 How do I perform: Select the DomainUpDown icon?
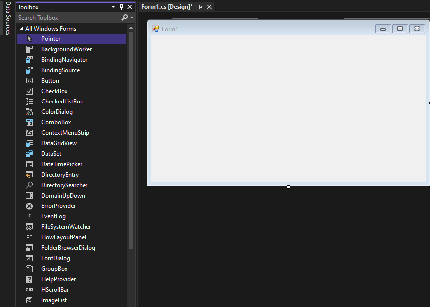coord(29,195)
